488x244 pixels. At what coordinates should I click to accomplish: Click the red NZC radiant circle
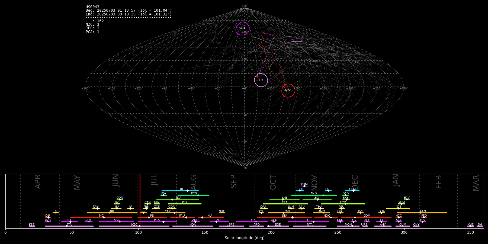pyautogui.click(x=288, y=91)
